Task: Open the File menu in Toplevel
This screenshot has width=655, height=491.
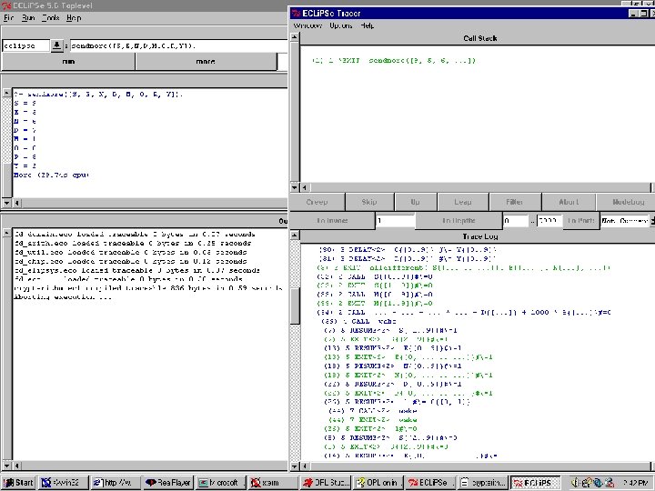Action: coord(9,17)
